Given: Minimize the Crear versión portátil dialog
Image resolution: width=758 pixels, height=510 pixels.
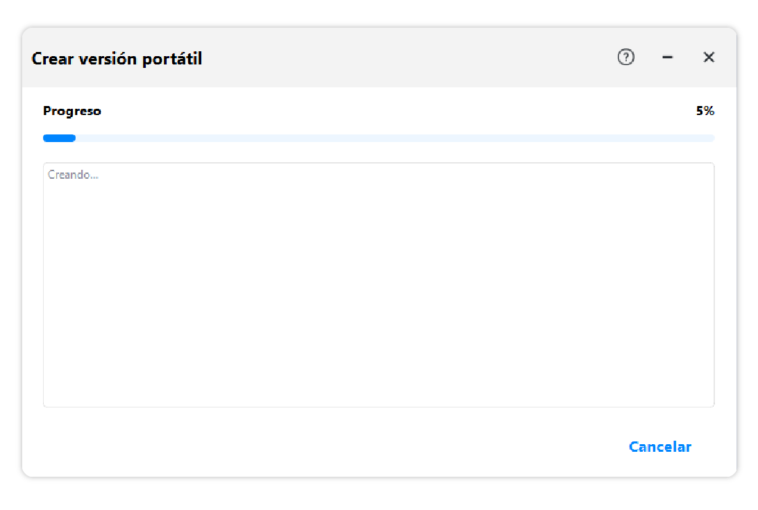Looking at the screenshot, I should pyautogui.click(x=668, y=58).
